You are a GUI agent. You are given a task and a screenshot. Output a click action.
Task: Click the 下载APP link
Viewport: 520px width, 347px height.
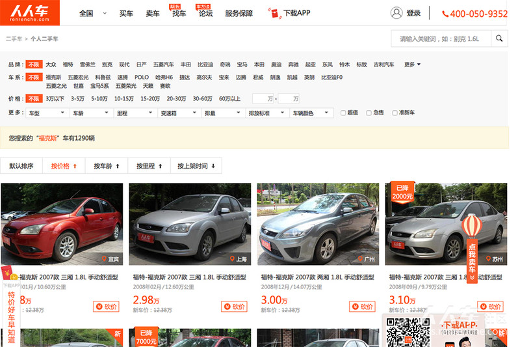[x=297, y=13]
